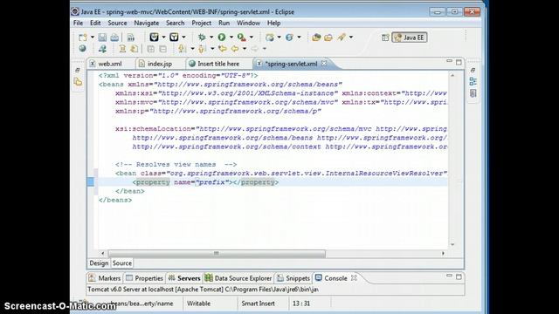Image resolution: width=559 pixels, height=314 pixels.
Task: Open the Search menu
Action: click(175, 23)
